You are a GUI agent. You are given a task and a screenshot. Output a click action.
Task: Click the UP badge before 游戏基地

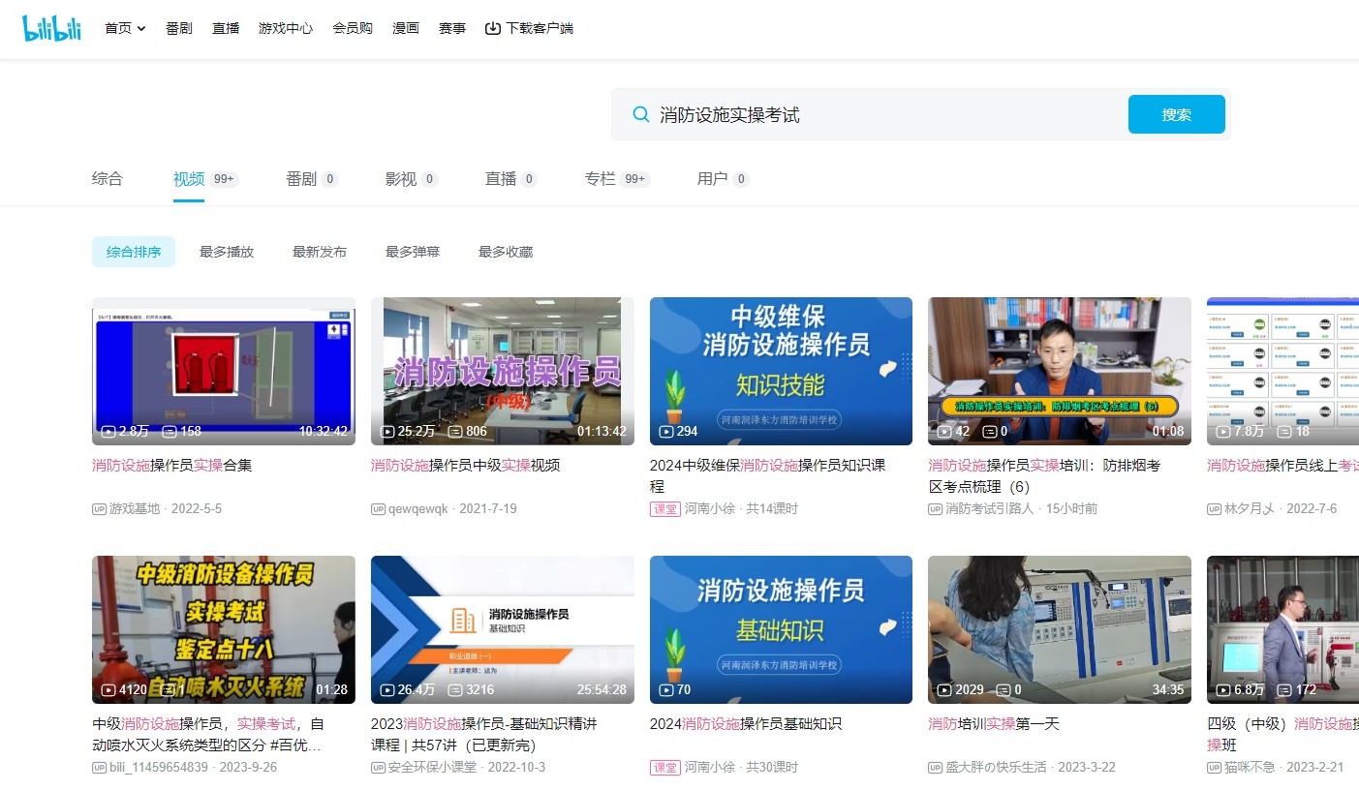[x=99, y=508]
